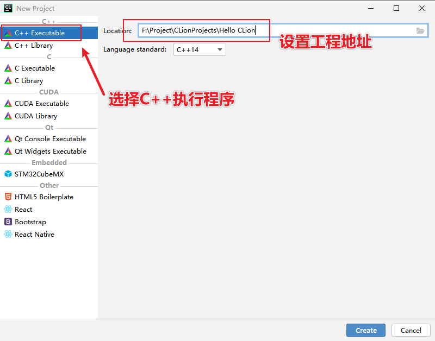Select the CUDA Executable project type
Screen dimensions: 435x341
coord(41,103)
